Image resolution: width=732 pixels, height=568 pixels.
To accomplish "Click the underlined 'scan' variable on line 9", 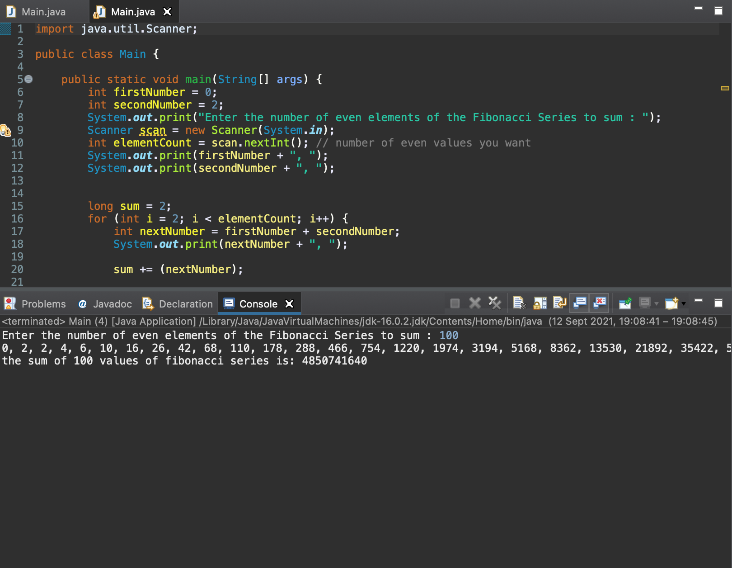I will (153, 130).
